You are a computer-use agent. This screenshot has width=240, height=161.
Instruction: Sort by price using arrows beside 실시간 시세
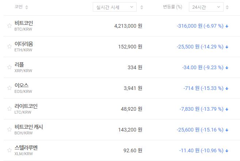point(142,7)
